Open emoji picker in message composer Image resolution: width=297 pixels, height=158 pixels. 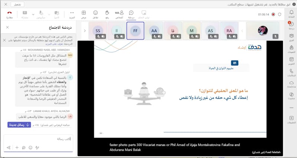(30, 148)
